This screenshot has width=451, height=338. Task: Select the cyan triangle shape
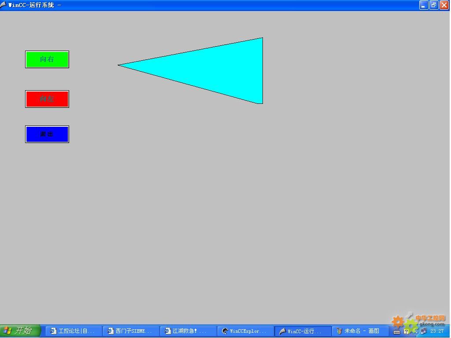tap(213, 70)
